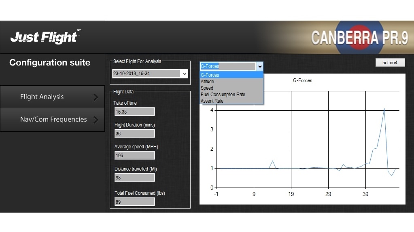Click the Take off time field
Image resolution: width=414 pixels, height=232 pixels.
point(135,112)
